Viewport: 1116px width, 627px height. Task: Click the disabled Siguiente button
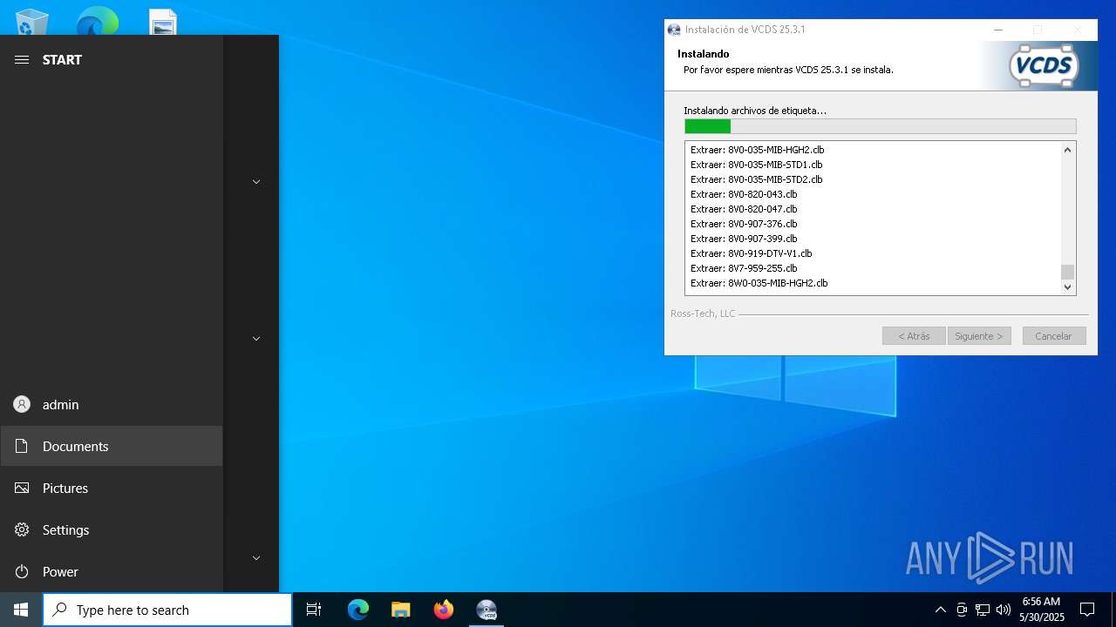pyautogui.click(x=979, y=336)
